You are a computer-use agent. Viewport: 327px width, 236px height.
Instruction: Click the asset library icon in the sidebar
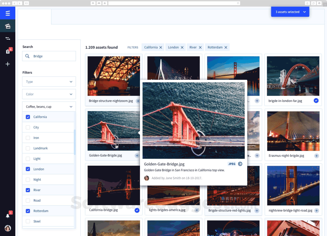tap(7, 26)
